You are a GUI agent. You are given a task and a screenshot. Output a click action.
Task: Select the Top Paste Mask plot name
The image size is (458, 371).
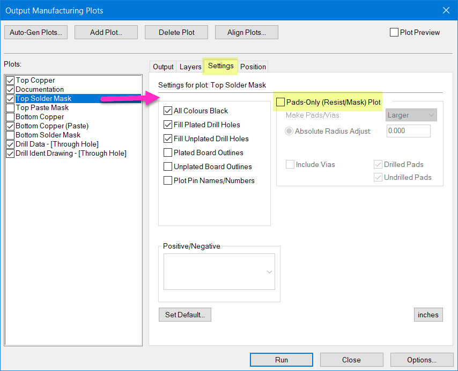(x=42, y=107)
